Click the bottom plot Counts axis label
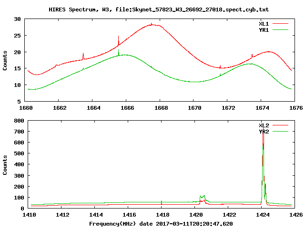 [x=5, y=165]
